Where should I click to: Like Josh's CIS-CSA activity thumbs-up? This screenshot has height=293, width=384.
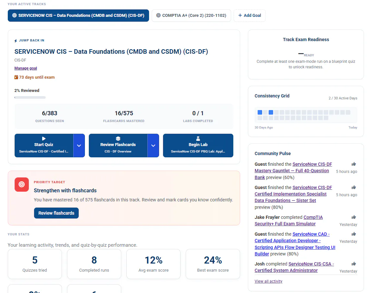click(x=354, y=264)
